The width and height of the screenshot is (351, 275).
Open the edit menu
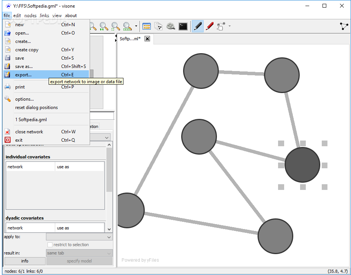[17, 16]
